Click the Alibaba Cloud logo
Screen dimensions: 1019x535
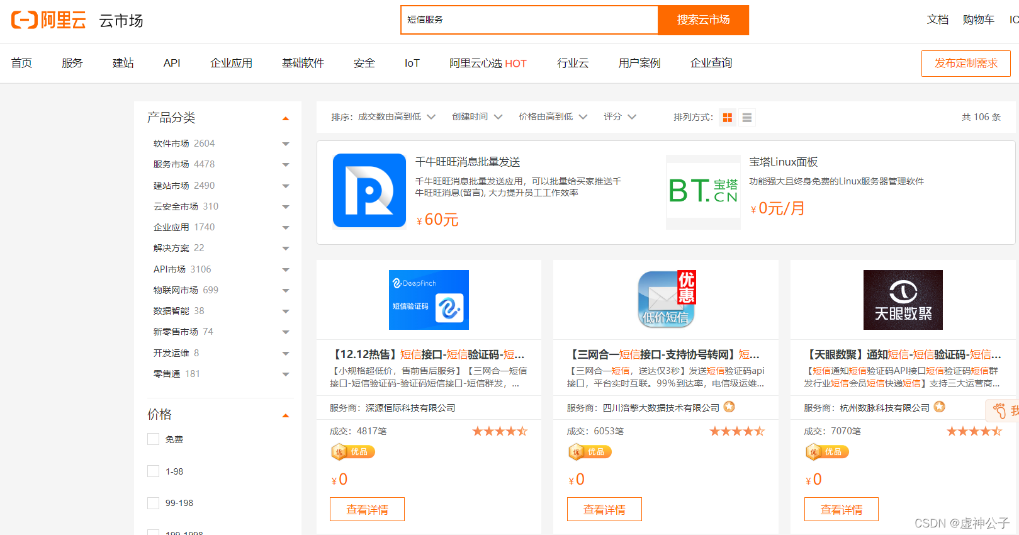pyautogui.click(x=48, y=20)
